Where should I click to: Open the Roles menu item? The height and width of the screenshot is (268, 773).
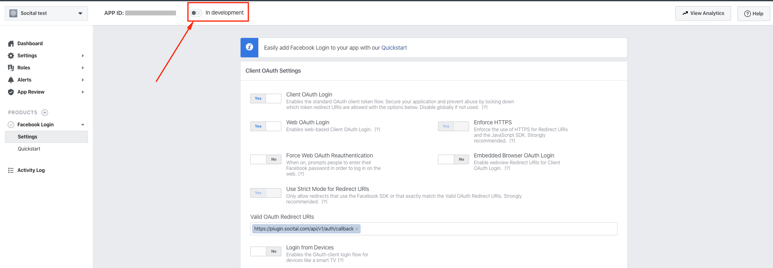coord(24,68)
